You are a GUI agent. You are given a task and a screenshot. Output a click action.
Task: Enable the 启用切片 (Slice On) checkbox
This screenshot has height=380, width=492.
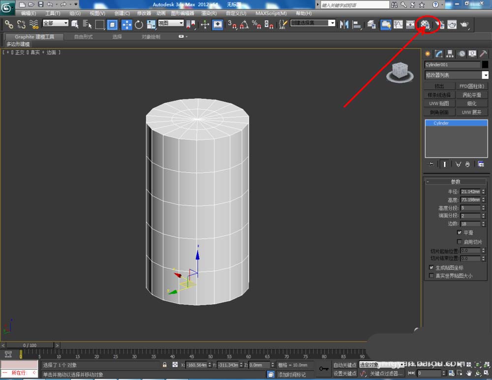pos(460,242)
